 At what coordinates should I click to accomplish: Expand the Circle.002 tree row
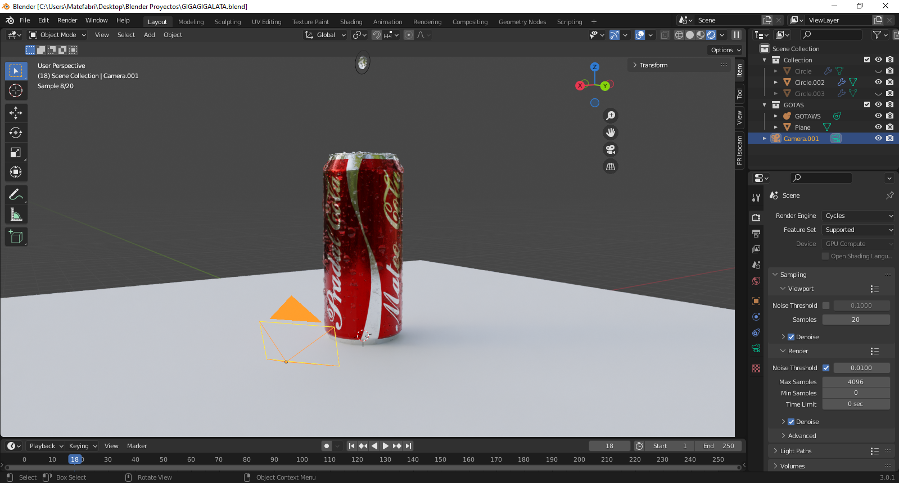point(776,82)
